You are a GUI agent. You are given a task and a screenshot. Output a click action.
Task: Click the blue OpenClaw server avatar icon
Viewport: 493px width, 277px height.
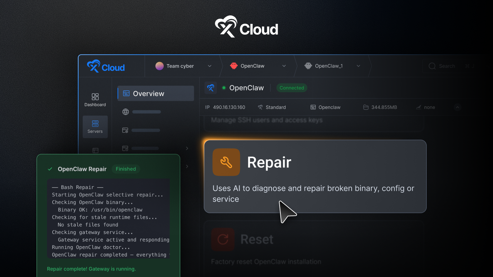pyautogui.click(x=210, y=88)
